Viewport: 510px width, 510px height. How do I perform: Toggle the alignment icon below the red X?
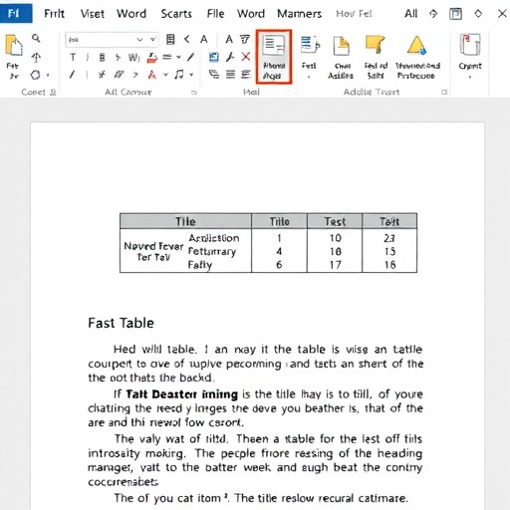[246, 75]
